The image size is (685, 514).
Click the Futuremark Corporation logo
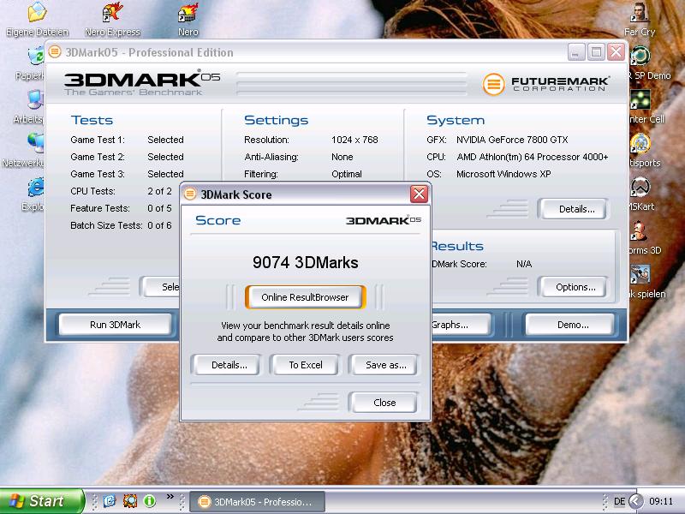pyautogui.click(x=546, y=83)
